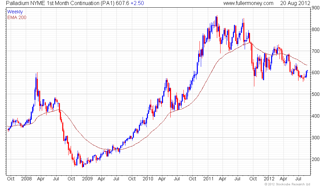The height and width of the screenshot is (187, 328).
Task: Click the 900 price axis label
Action: pyautogui.click(x=315, y=8)
